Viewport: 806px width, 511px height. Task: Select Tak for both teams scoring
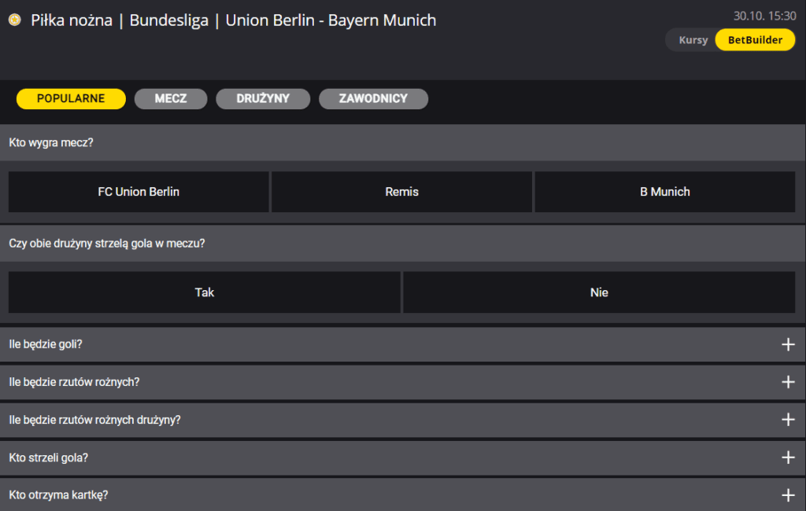204,292
